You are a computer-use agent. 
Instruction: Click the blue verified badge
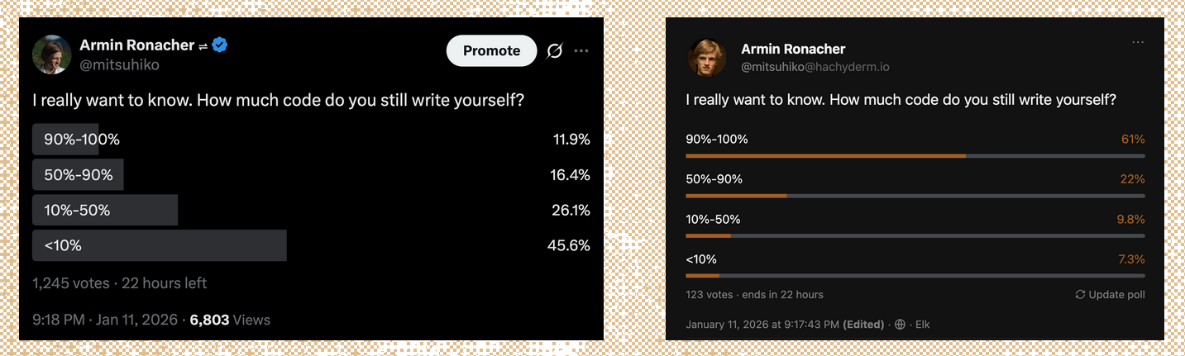pos(220,45)
